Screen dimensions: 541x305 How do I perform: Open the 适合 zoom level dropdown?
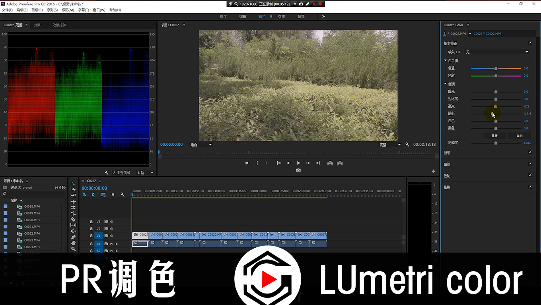[x=201, y=145]
